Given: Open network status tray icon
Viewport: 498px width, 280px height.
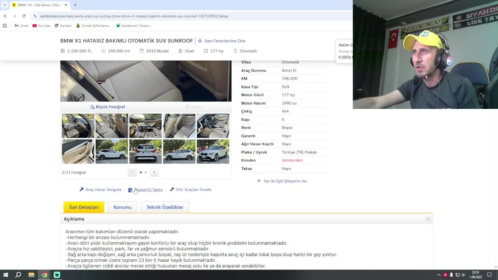Looking at the screenshot, I should (x=458, y=275).
